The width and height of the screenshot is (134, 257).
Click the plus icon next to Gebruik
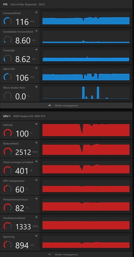coord(36,124)
